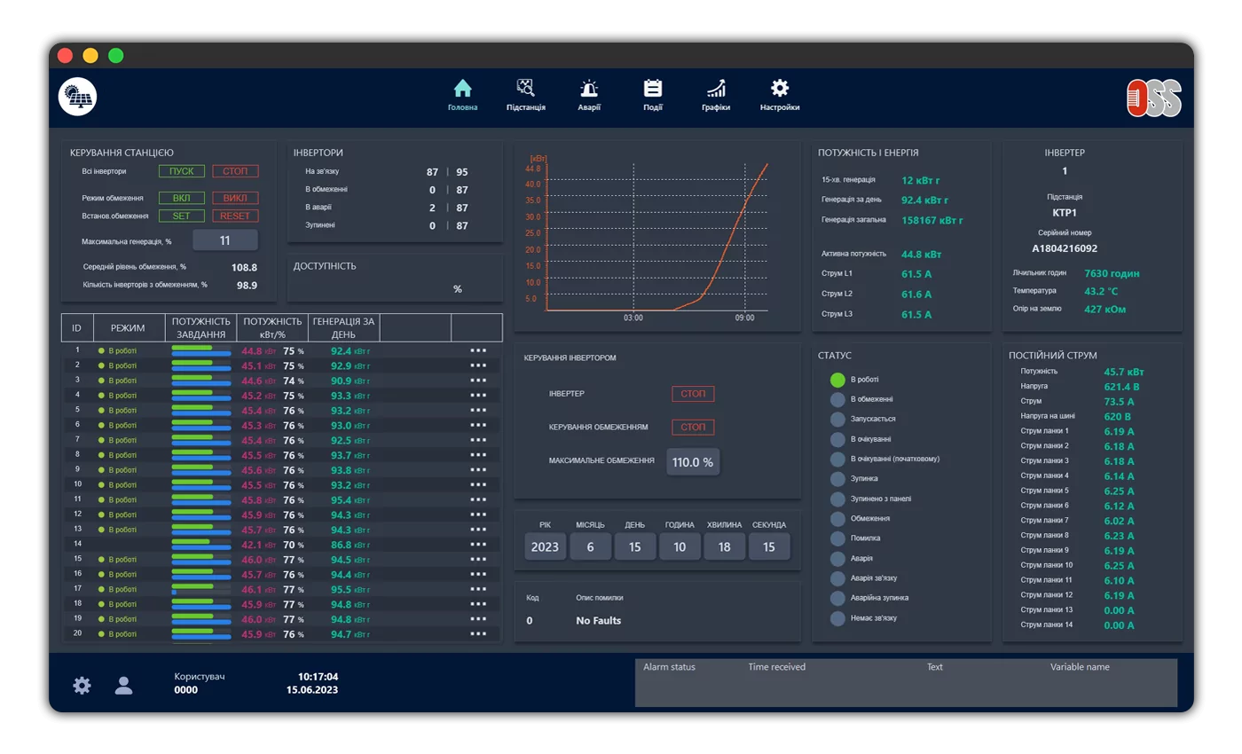
Task: Click the gear icon in bottom footer
Action: [82, 685]
